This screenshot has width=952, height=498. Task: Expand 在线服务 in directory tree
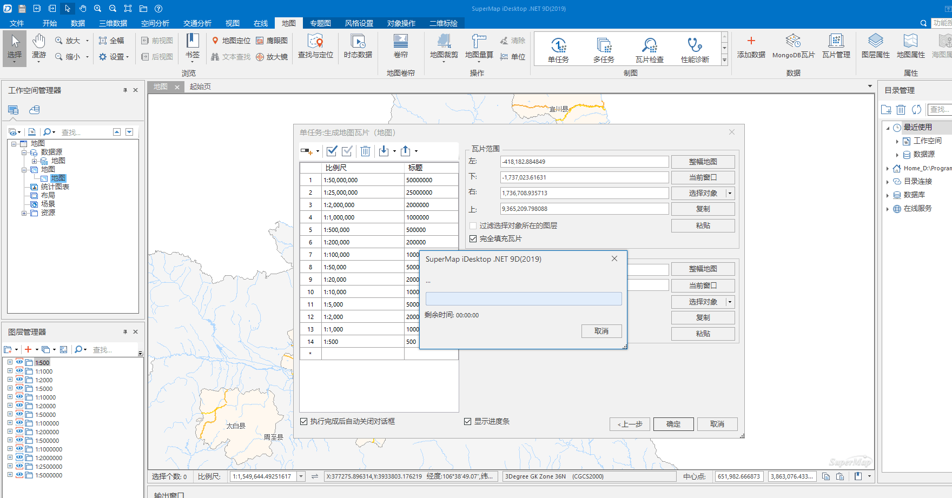click(888, 209)
